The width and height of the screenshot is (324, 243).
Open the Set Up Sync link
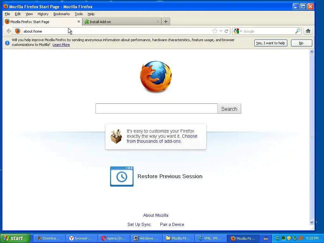139,224
